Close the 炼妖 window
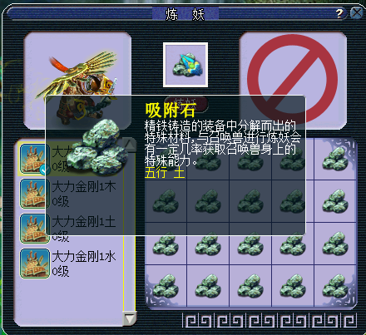 [x=357, y=12]
